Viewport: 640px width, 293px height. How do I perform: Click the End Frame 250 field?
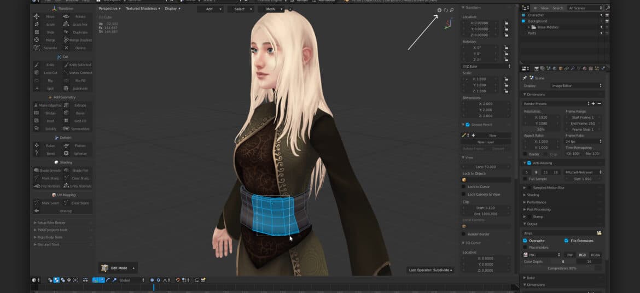point(583,123)
